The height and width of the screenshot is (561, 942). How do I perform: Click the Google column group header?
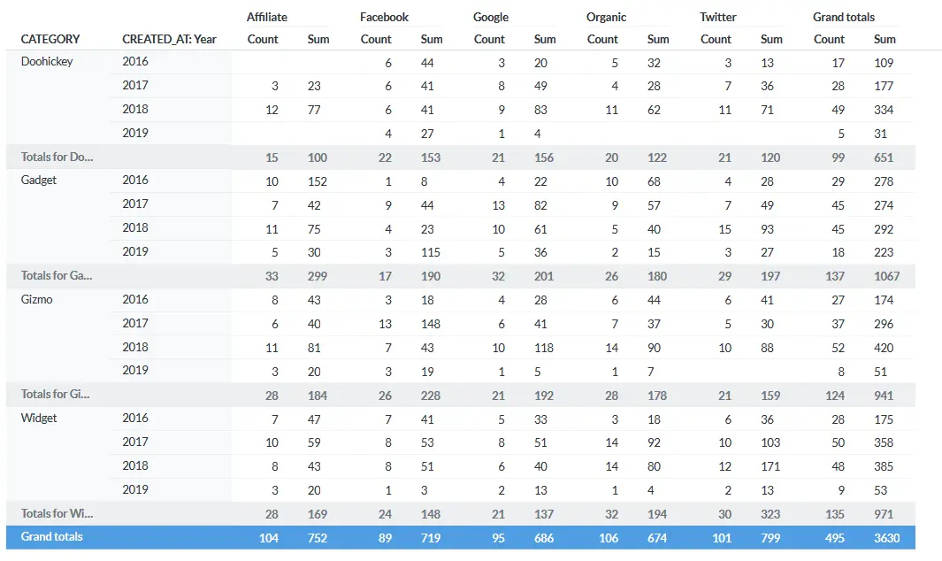pos(491,17)
